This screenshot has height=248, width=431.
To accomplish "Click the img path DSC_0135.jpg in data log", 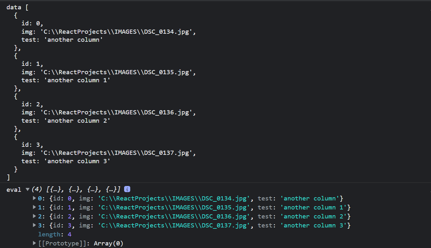I will (118, 72).
